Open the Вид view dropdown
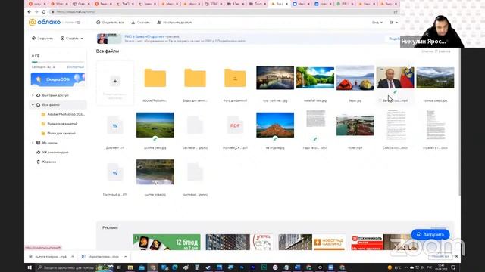The image size is (485, 272). click(x=377, y=23)
